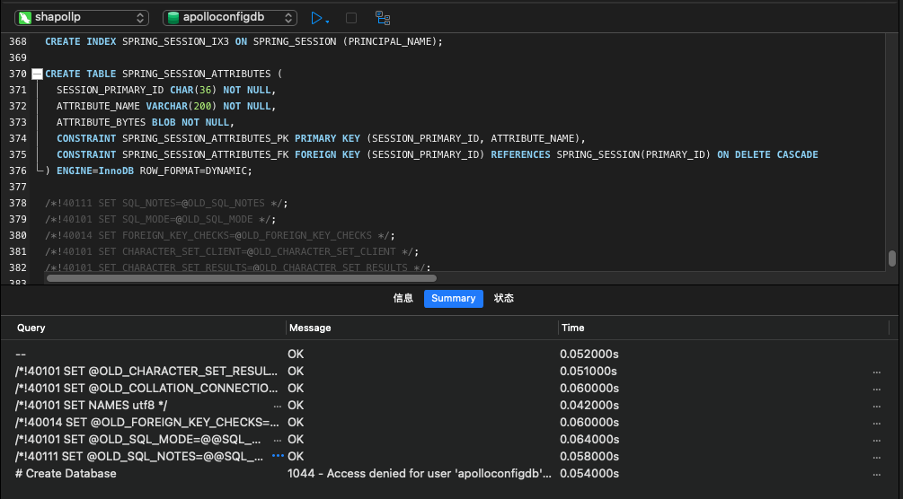Click line number 368 in the gutter
The width and height of the screenshot is (903, 499).
coord(18,41)
